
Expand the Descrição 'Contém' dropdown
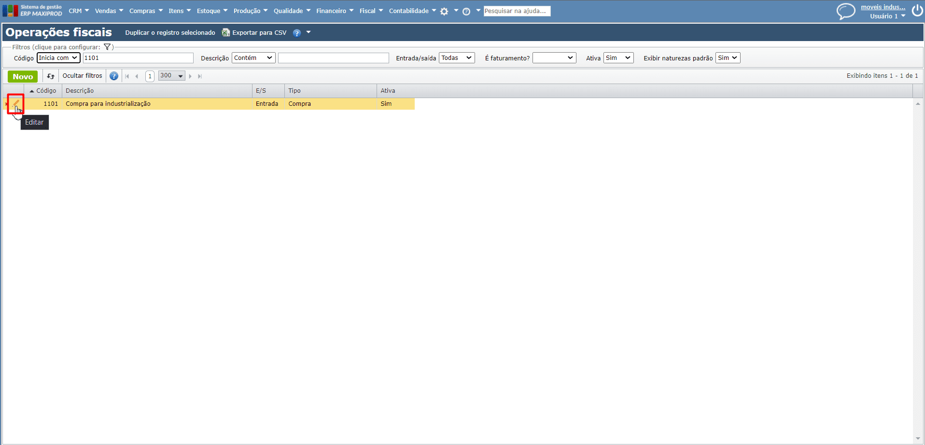(x=253, y=58)
